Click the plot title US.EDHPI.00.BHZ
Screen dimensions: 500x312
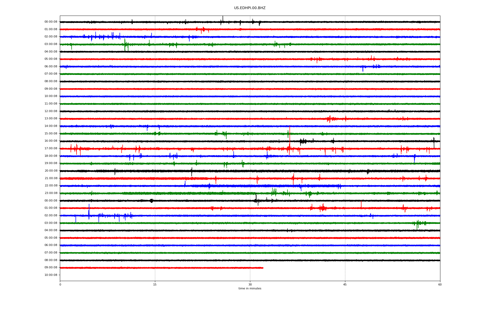pos(250,8)
